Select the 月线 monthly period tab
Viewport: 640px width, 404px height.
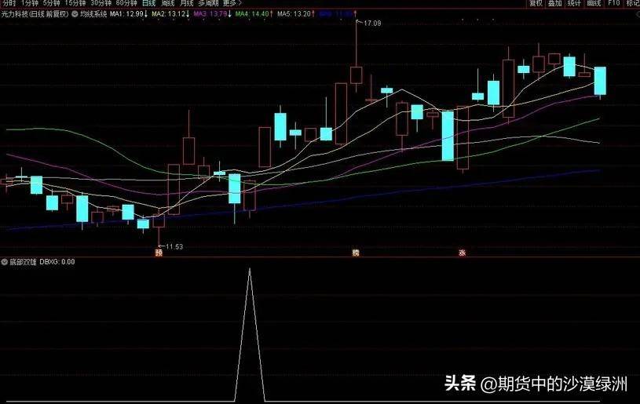pyautogui.click(x=187, y=3)
